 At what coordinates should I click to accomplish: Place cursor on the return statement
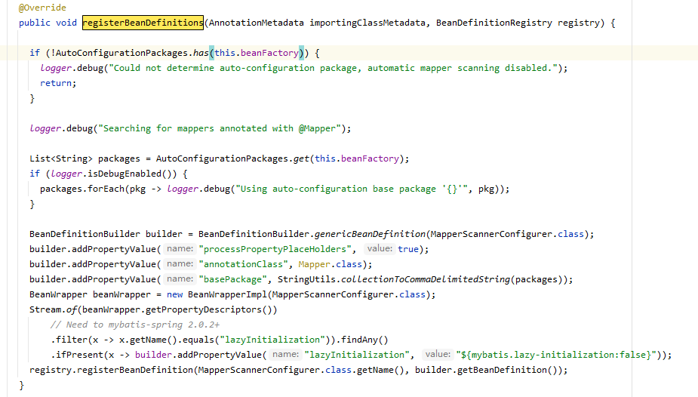pyautogui.click(x=58, y=83)
